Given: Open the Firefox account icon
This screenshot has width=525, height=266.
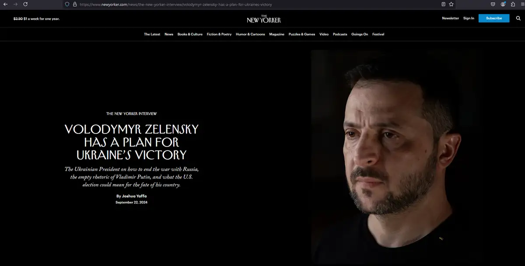Looking at the screenshot, I should click(x=503, y=4).
